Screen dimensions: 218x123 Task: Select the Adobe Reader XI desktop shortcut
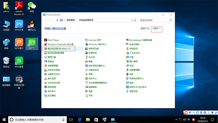click(19, 8)
